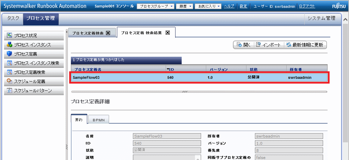The height and width of the screenshot is (160, 349).
Task: Click the 1.0 version cell
Action: [x=226, y=77]
